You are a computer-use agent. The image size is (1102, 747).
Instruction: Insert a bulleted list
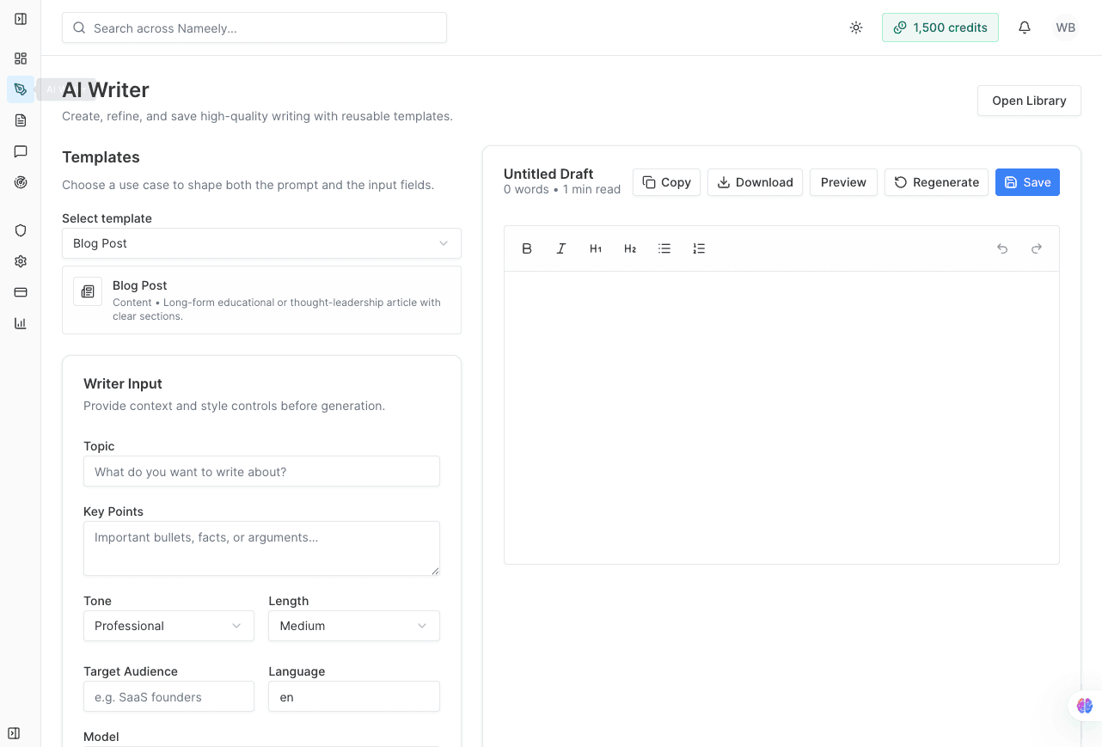coord(664,248)
